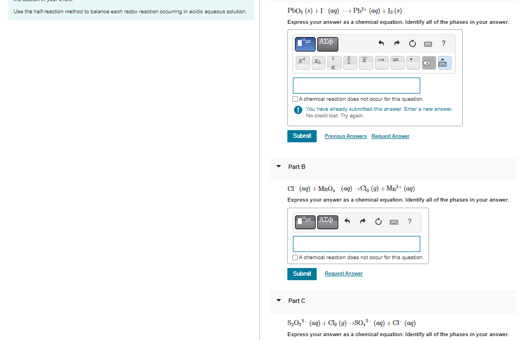Image resolution: width=516 pixels, height=340 pixels.
Task: Undo the last edit in Part A editor
Action: [x=381, y=43]
